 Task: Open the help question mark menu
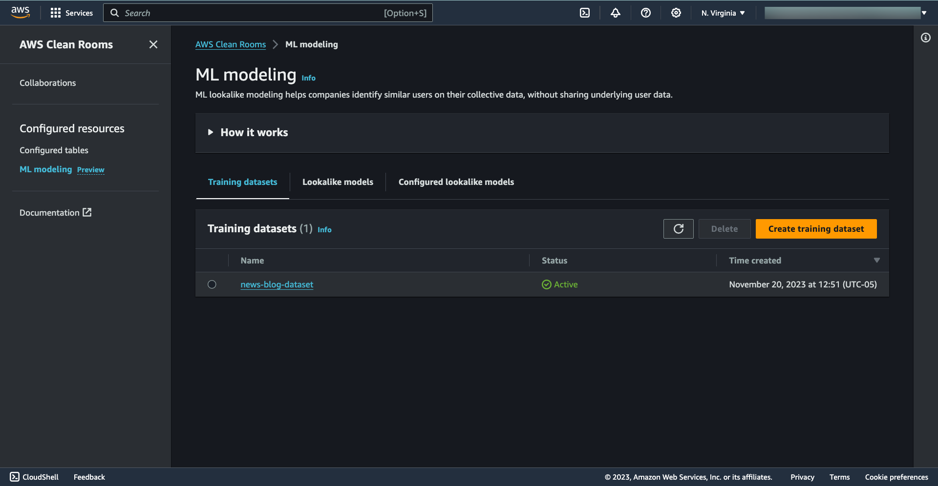point(645,13)
